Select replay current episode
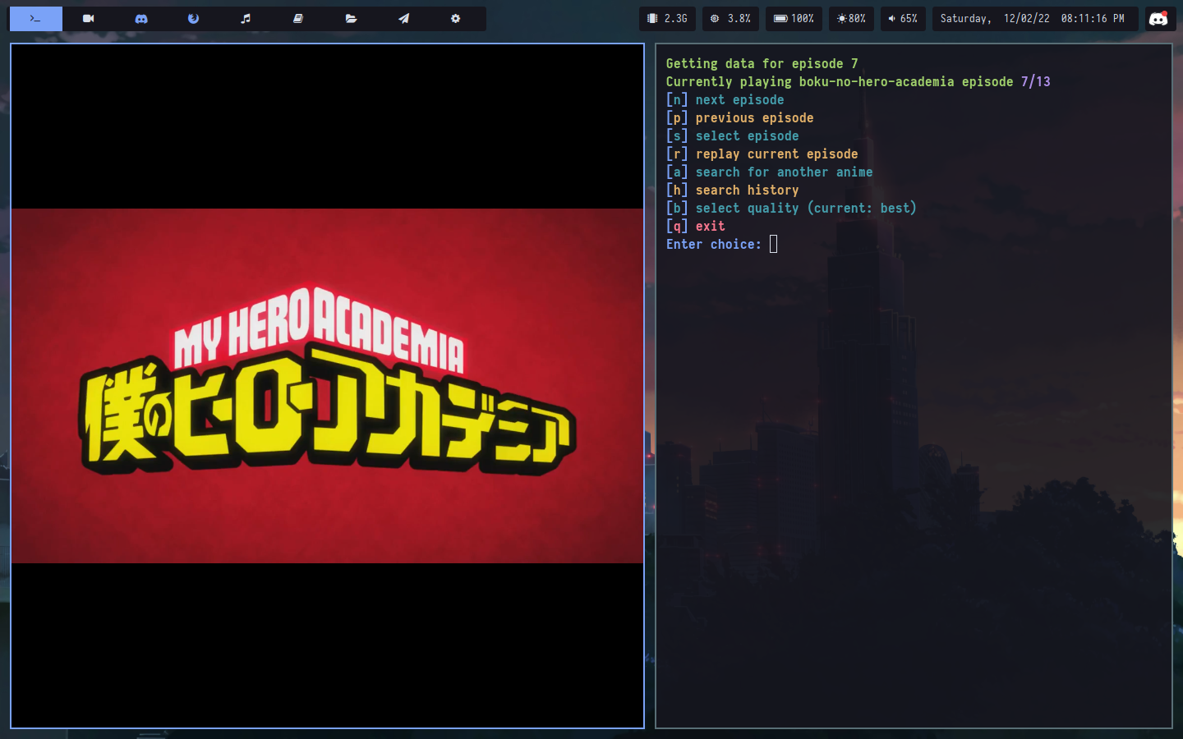Viewport: 1183px width, 739px height. coord(762,154)
